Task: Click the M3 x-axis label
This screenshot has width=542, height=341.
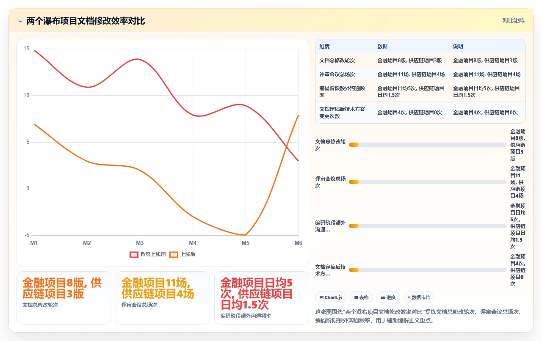Action: 140,243
